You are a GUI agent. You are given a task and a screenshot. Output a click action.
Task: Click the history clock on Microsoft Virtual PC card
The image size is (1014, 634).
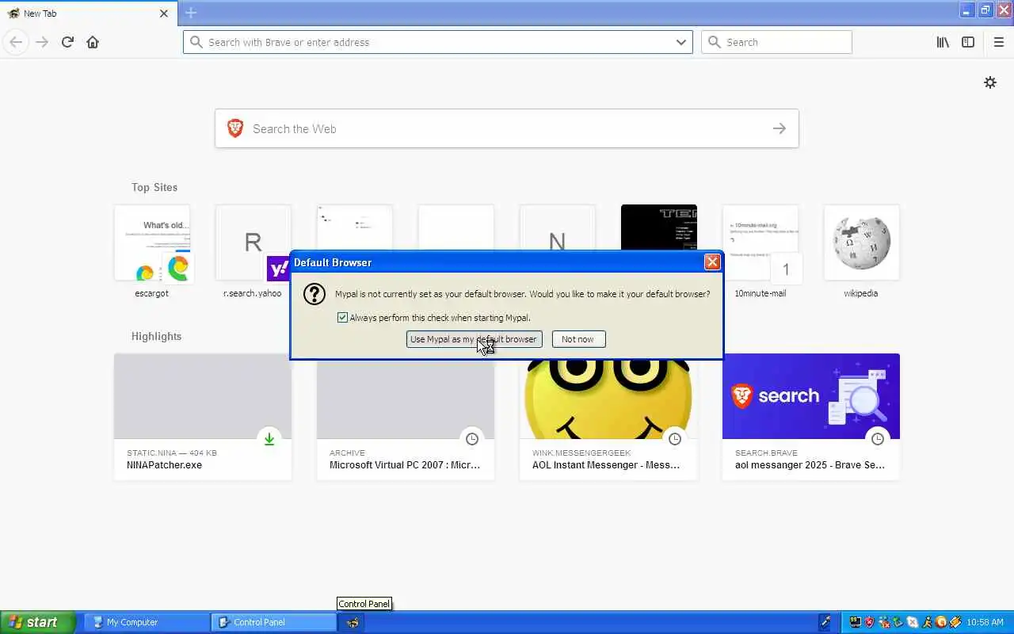click(472, 438)
